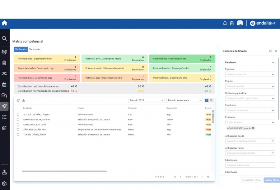This screenshot has width=280, height=190.
Task: Open the settings gear in sidebar
Action: click(x=4, y=183)
